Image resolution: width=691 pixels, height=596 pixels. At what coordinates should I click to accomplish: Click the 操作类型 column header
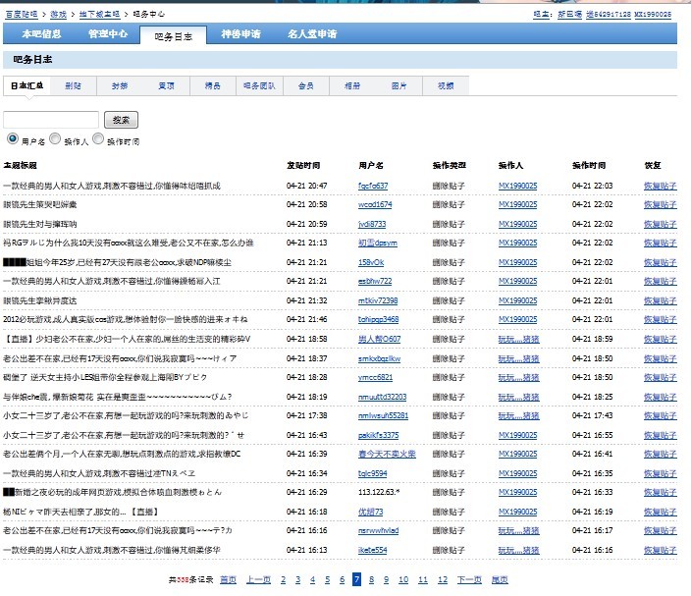pos(450,165)
